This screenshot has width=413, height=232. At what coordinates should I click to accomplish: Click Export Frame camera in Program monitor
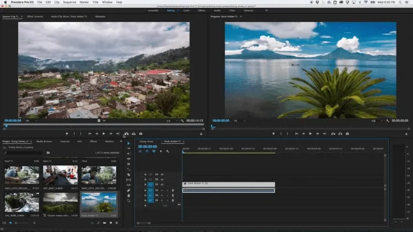point(347,134)
